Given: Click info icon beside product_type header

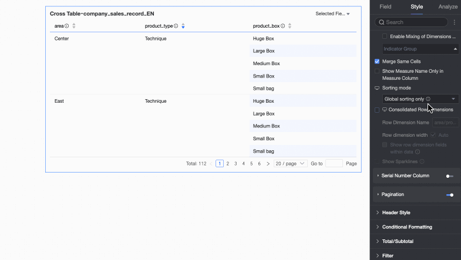Looking at the screenshot, I should pos(176,26).
